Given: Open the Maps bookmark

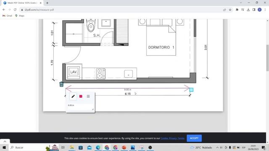Looking at the screenshot, I should click(20, 16).
